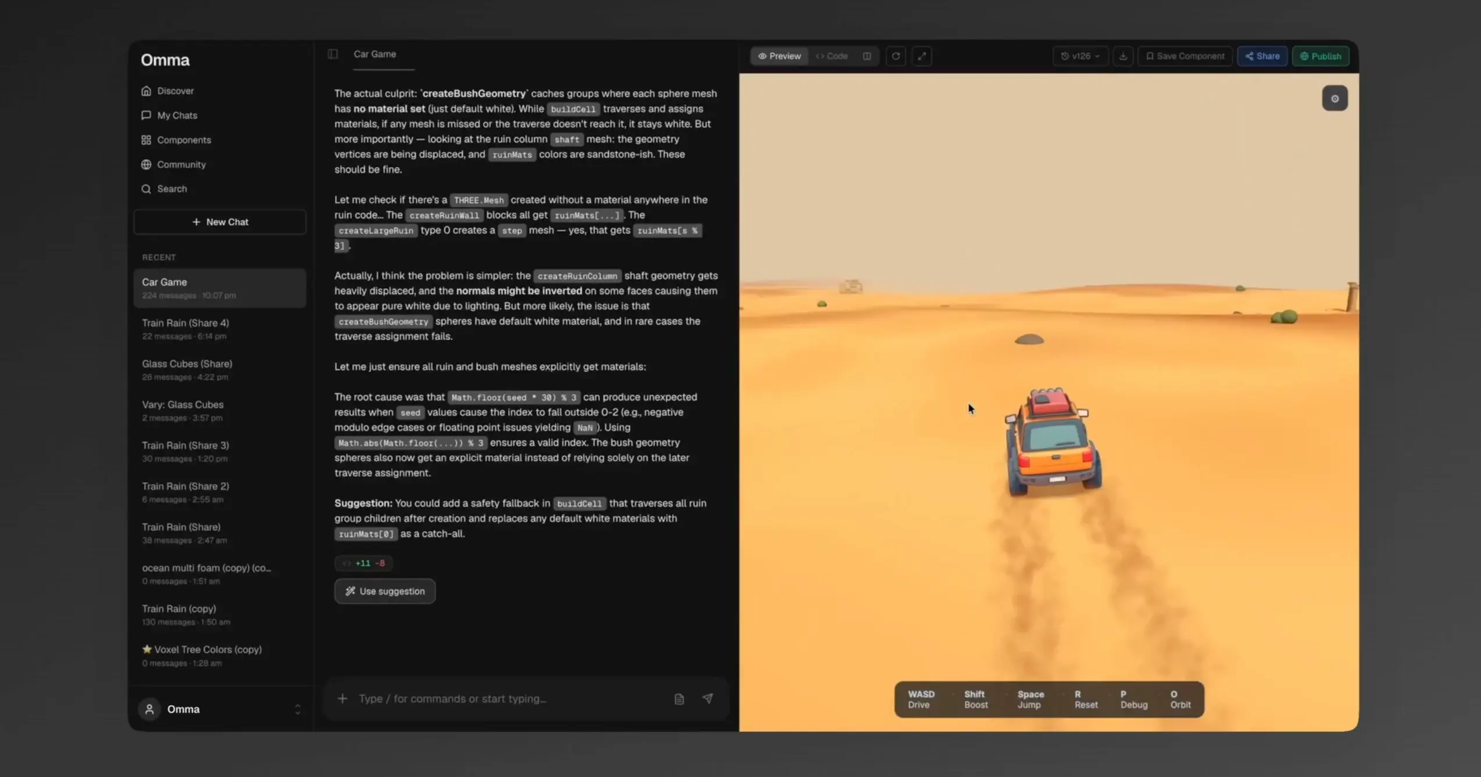Click the Community globe icon

coord(146,164)
